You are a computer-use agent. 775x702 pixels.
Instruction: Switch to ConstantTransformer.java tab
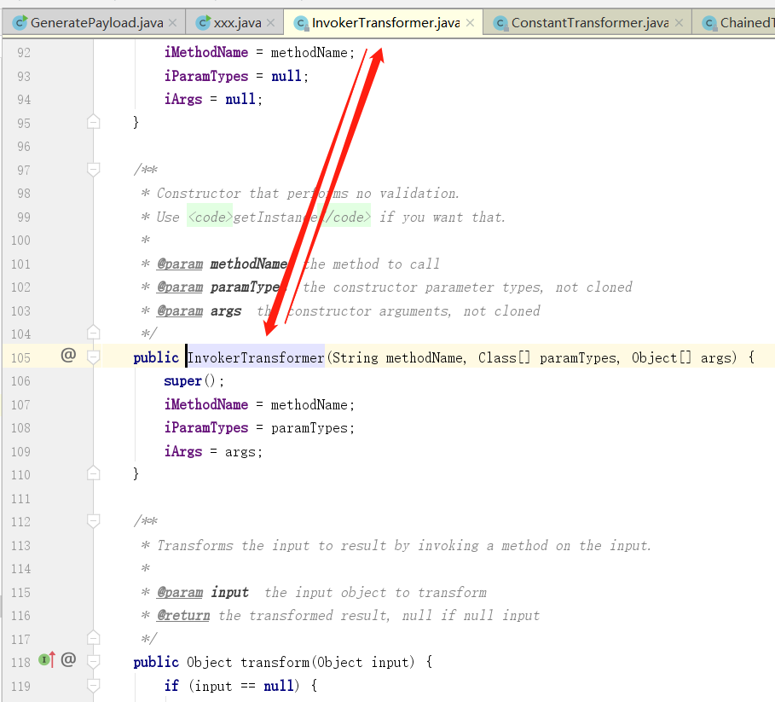[587, 23]
